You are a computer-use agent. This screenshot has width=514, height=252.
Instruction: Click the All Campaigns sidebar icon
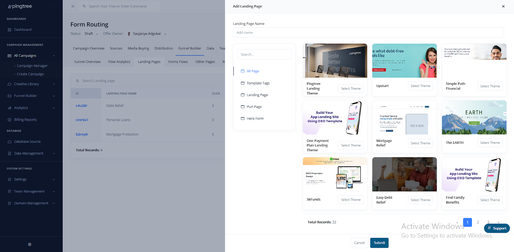9,56
